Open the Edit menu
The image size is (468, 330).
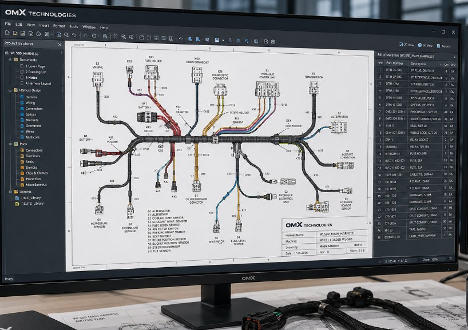pyautogui.click(x=18, y=25)
